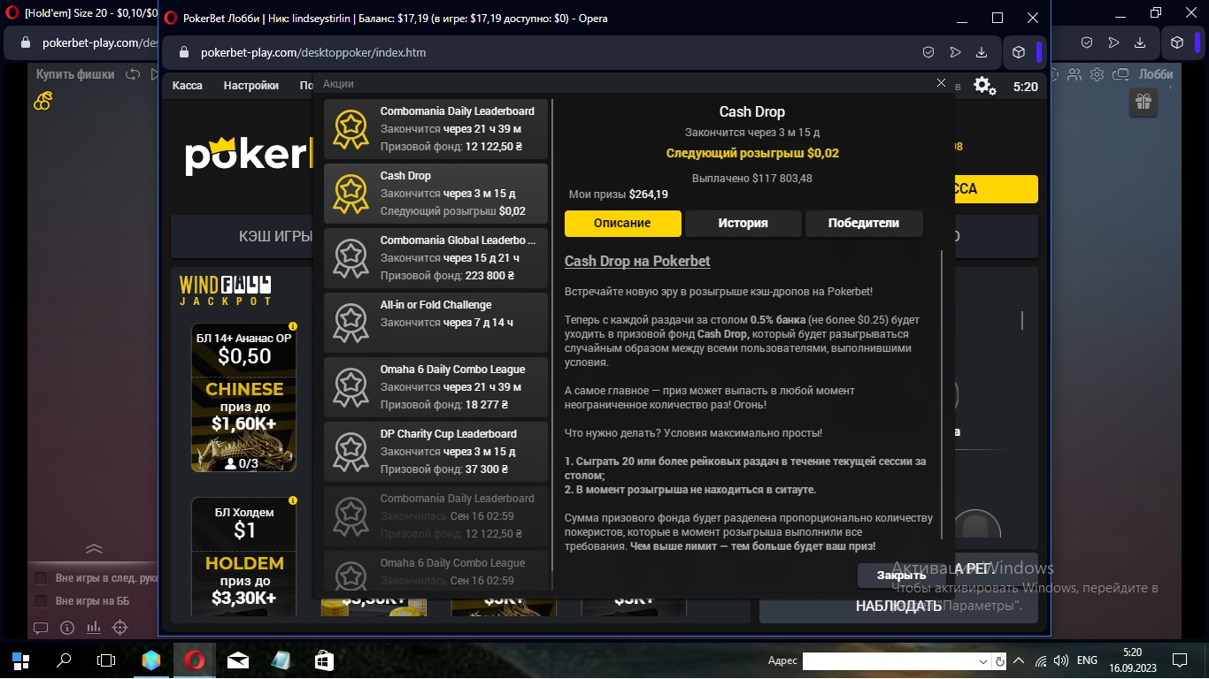The width and height of the screenshot is (1209, 679).
Task: Click the chat bubble icon in the table window
Action: (x=41, y=628)
